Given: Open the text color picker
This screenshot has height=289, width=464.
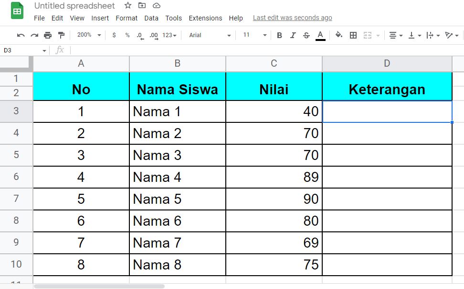Looking at the screenshot, I should (x=320, y=36).
